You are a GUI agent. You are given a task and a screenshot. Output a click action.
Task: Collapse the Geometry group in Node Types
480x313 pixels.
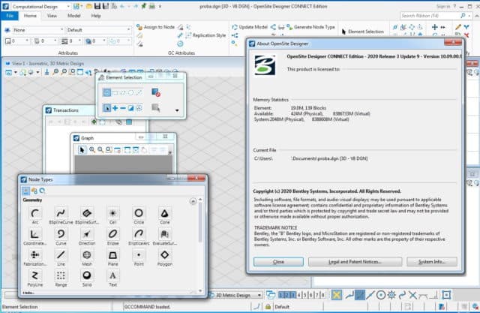(192, 200)
